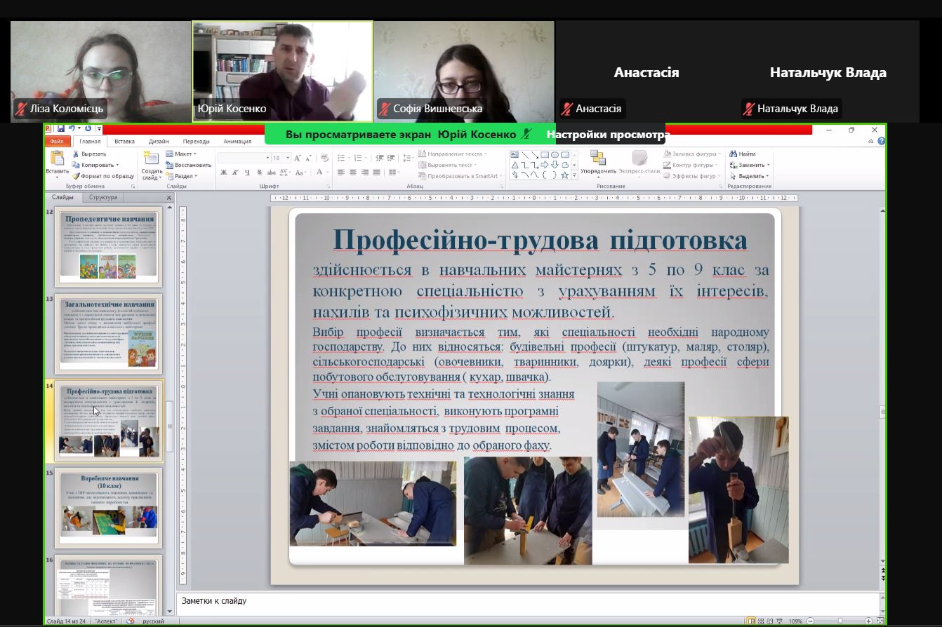Toggle italic (К) formatting

click(235, 173)
